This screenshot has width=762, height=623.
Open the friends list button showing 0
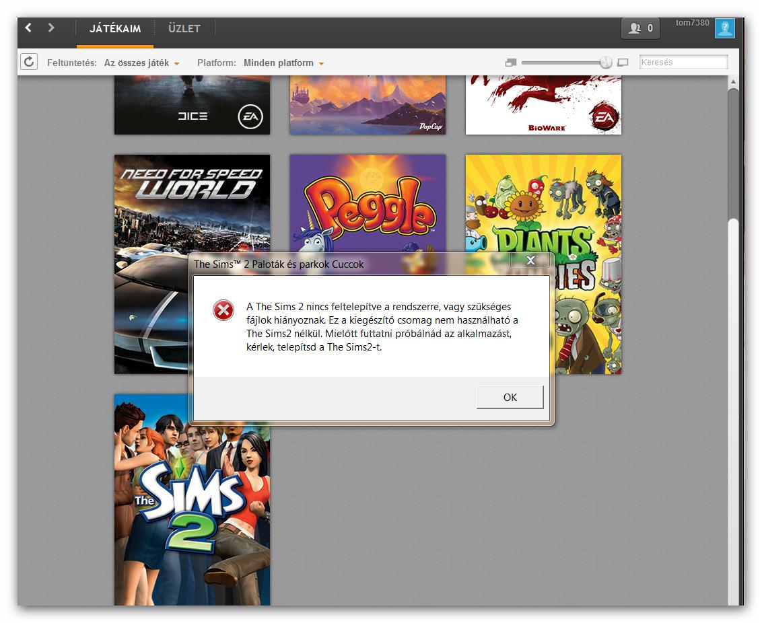640,28
